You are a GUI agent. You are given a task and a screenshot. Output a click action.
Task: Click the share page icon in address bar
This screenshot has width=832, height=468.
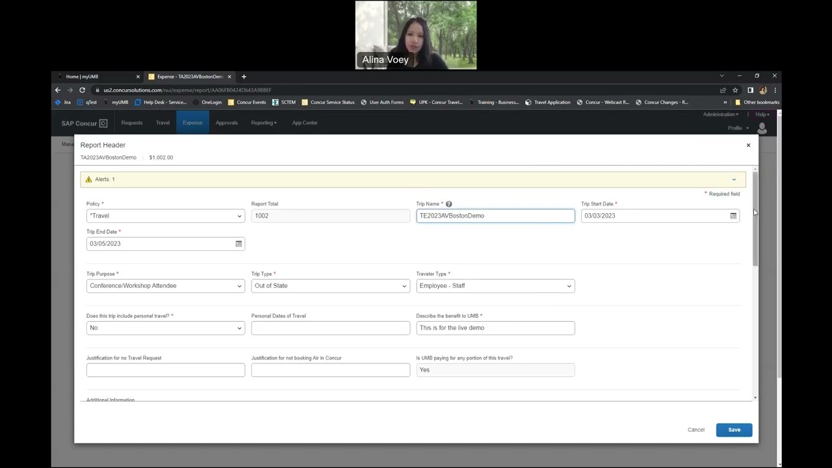point(723,90)
